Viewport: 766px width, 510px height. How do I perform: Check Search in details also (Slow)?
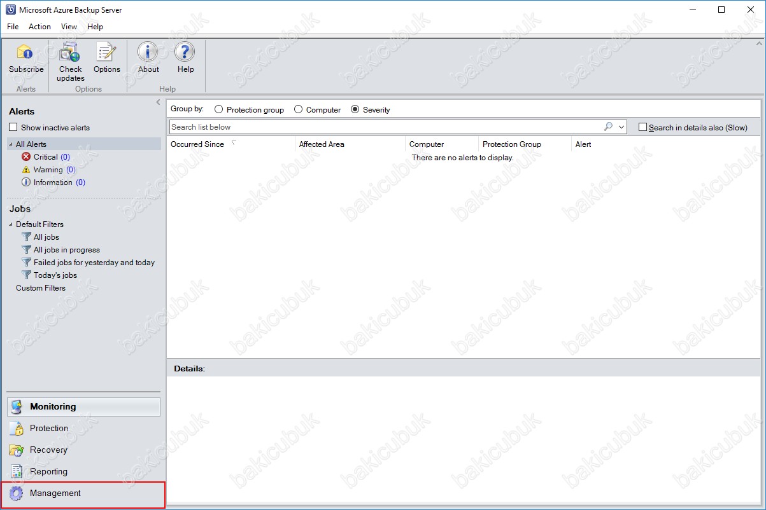tap(642, 127)
